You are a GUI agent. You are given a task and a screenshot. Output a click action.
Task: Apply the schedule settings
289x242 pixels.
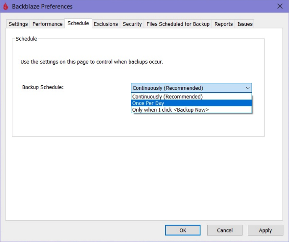tap(266, 230)
